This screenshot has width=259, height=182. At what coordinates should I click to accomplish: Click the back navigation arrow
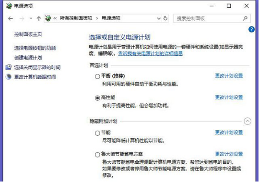click(11, 19)
